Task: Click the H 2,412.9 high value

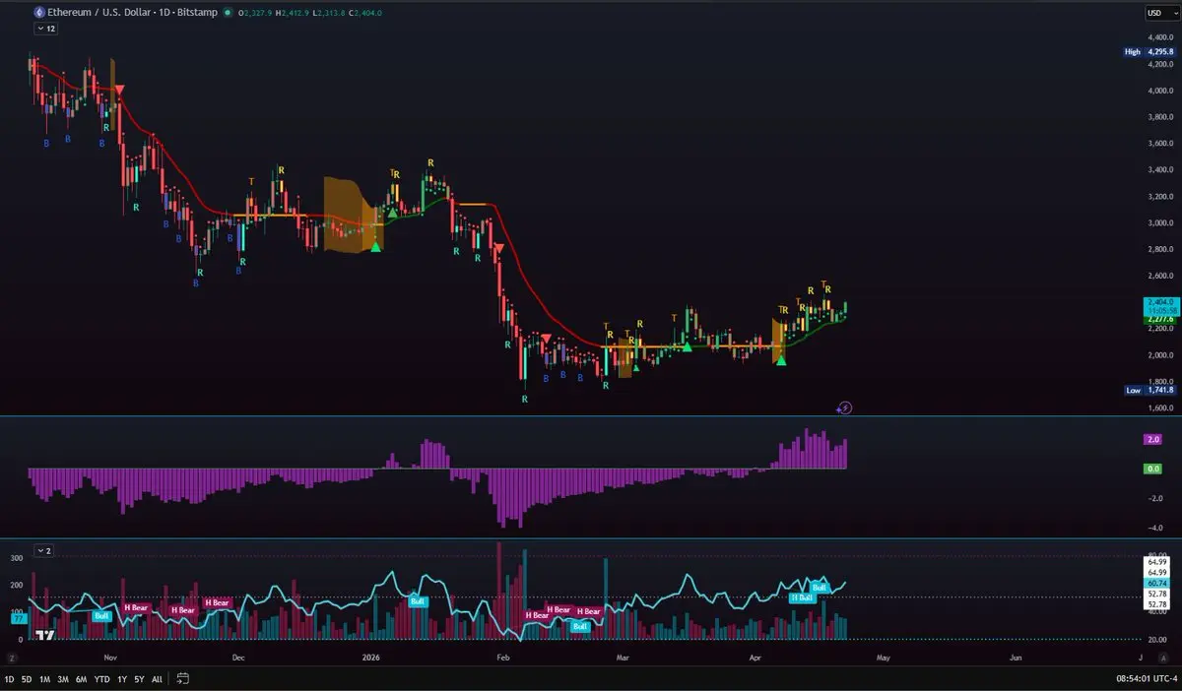Action: click(292, 13)
